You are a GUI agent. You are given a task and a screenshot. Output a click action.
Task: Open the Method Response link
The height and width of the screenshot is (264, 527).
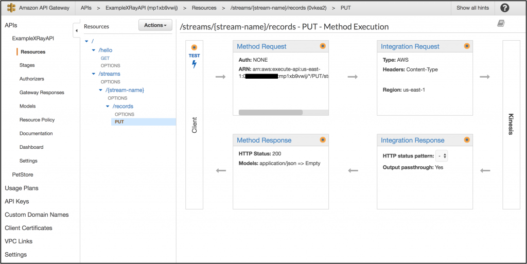point(264,140)
